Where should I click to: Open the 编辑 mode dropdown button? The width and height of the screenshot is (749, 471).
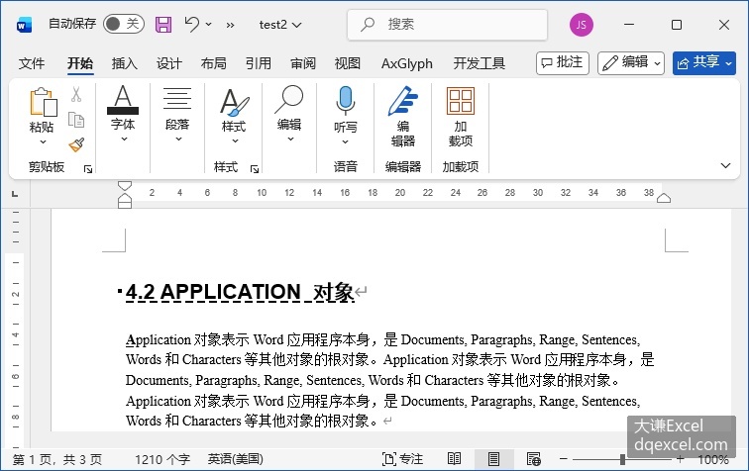(631, 63)
